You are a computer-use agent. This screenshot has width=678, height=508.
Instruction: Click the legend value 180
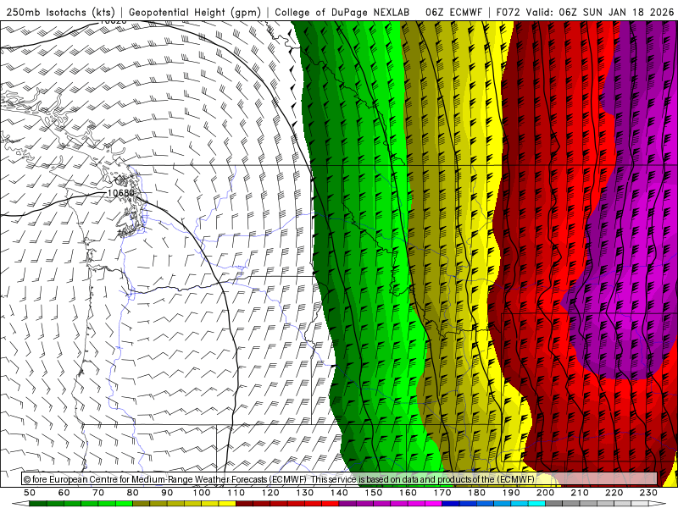point(476,493)
